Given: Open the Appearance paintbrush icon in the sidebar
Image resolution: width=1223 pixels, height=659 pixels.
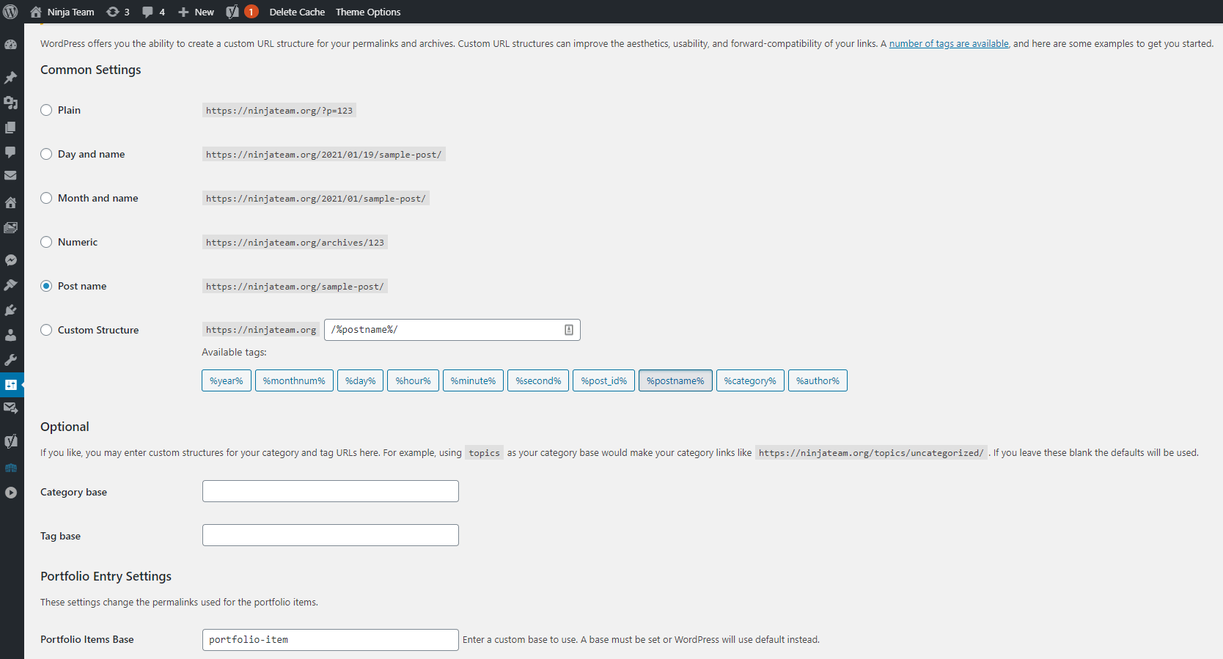Looking at the screenshot, I should (11, 285).
